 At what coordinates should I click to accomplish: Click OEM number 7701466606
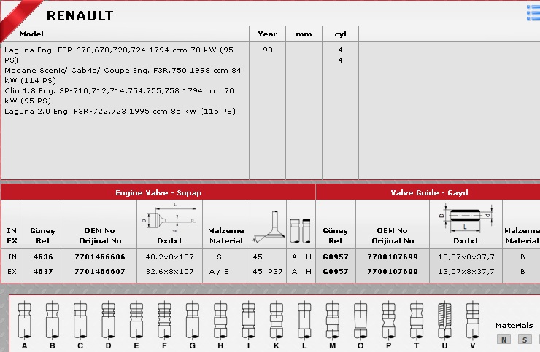(100, 257)
